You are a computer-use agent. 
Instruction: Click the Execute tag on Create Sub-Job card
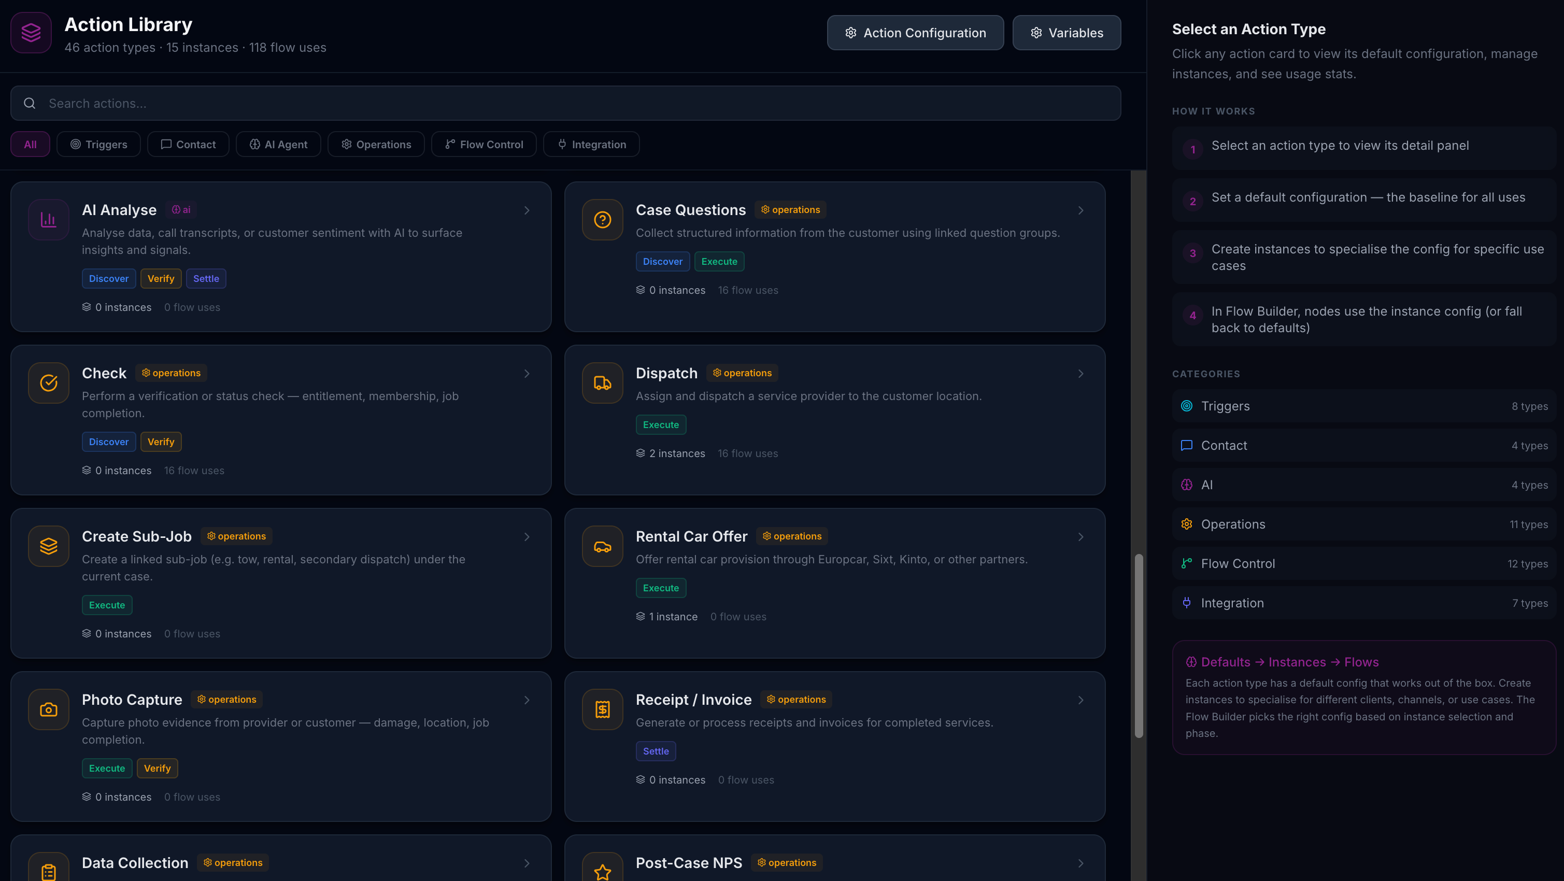pyautogui.click(x=107, y=605)
